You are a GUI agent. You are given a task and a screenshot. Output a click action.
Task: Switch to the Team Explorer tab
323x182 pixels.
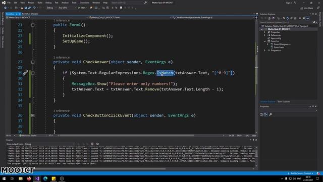284,102
